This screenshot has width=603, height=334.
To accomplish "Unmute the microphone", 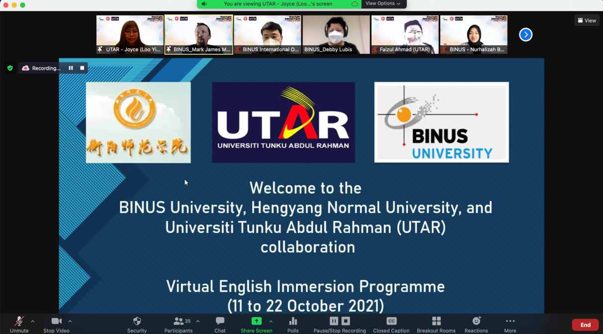I will pos(19,322).
